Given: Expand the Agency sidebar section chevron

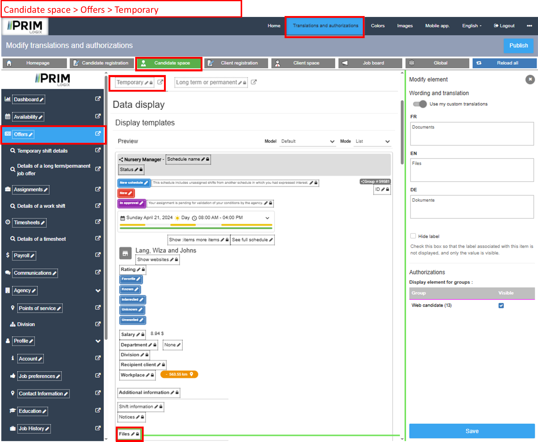Looking at the screenshot, I should [98, 290].
